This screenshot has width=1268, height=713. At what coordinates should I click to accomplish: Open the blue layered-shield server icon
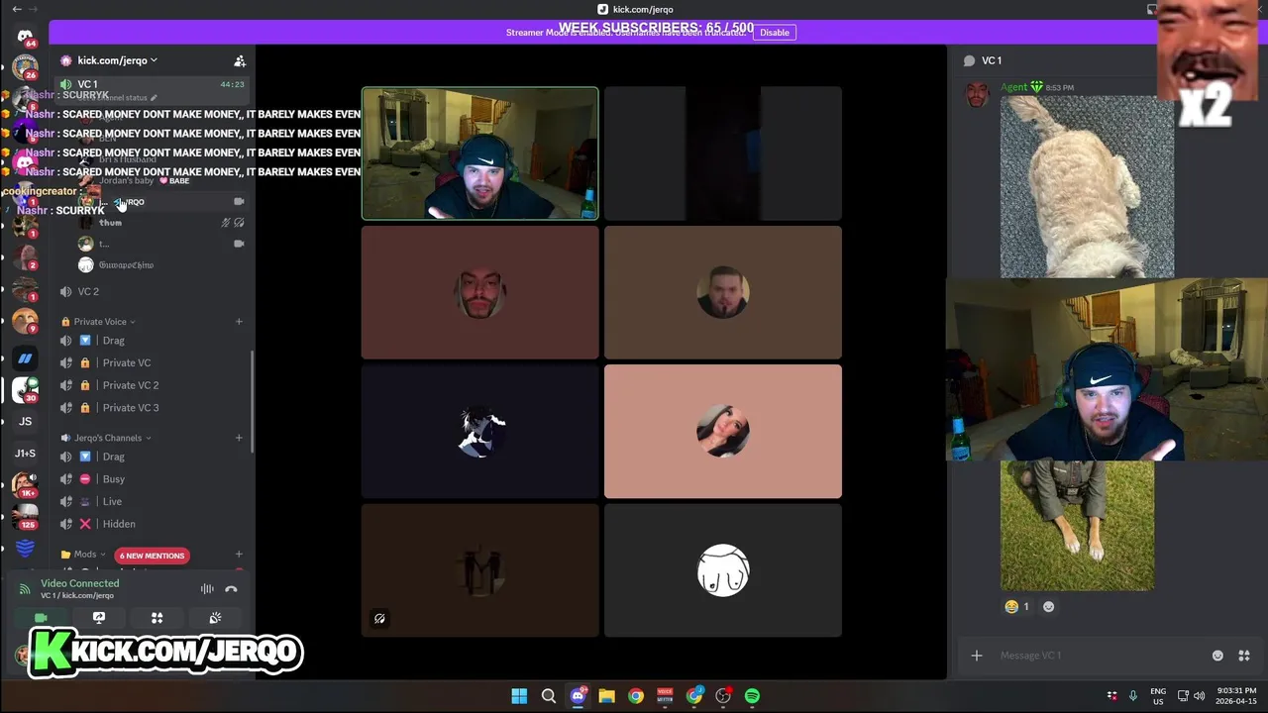coord(25,548)
